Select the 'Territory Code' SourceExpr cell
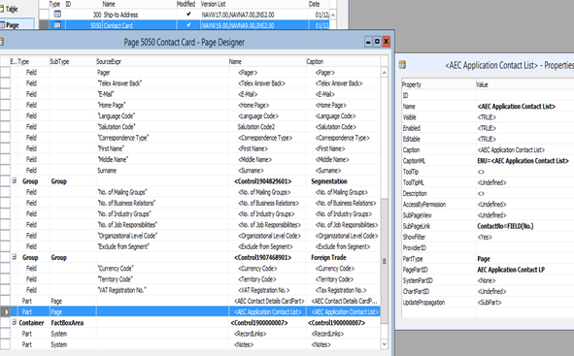This screenshot has height=356, width=574. [x=162, y=279]
